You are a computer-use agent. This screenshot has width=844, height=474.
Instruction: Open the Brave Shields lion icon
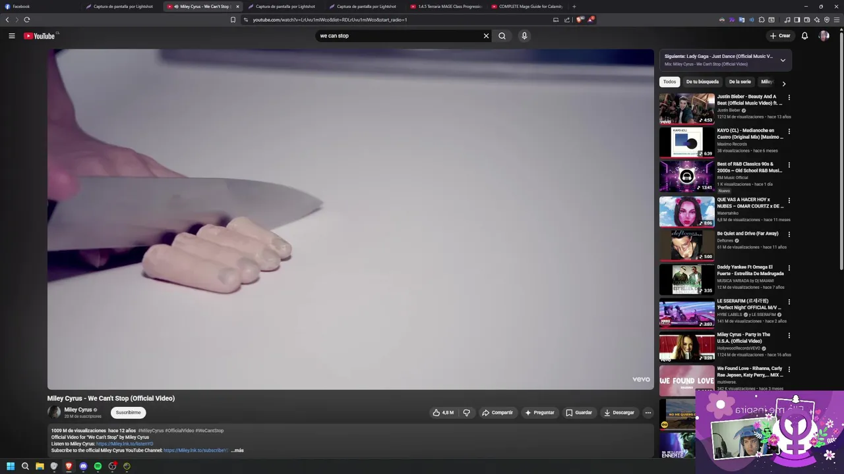tap(580, 20)
